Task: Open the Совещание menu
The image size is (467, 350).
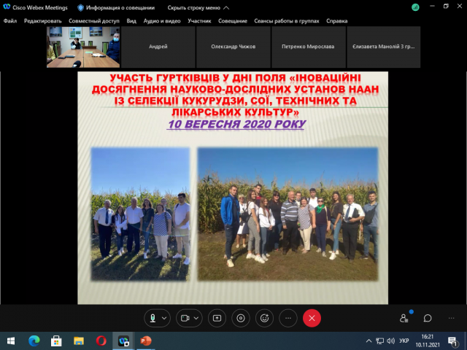Action: [x=233, y=21]
